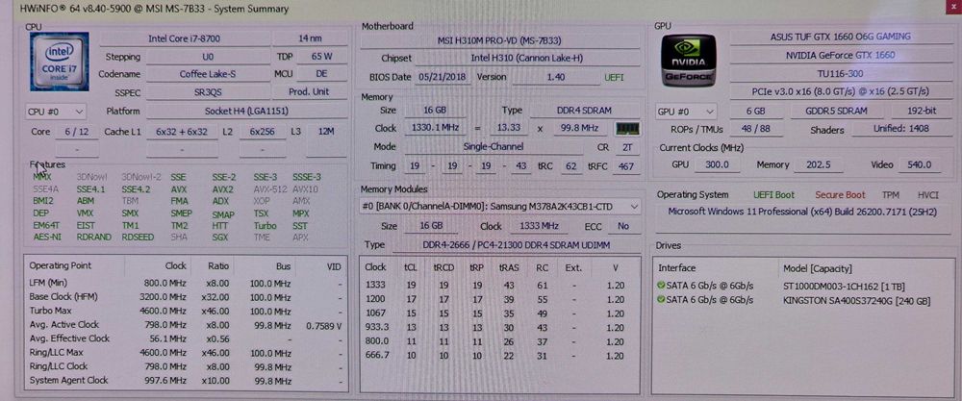Screen dimensions: 962x401
Task: Click the LFM (Min) operating point row
Action: 186,284
